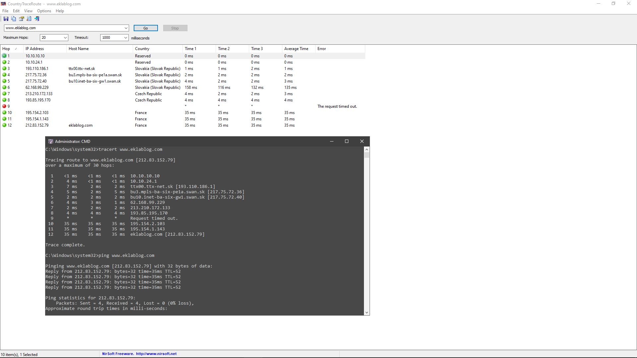This screenshot has height=358, width=637.
Task: Click the Copy Selected Items toolbar icon
Action: pyautogui.click(x=14, y=19)
